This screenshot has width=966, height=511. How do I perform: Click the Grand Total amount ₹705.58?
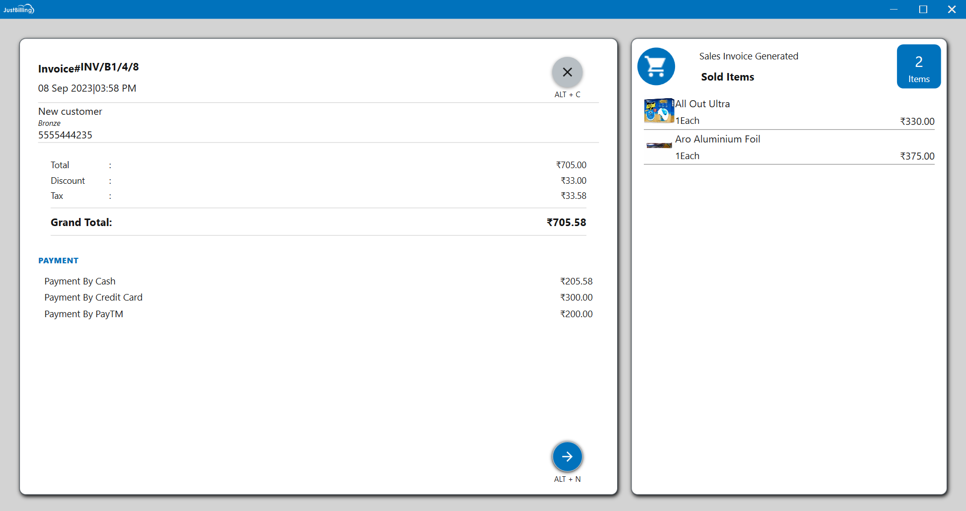tap(566, 223)
